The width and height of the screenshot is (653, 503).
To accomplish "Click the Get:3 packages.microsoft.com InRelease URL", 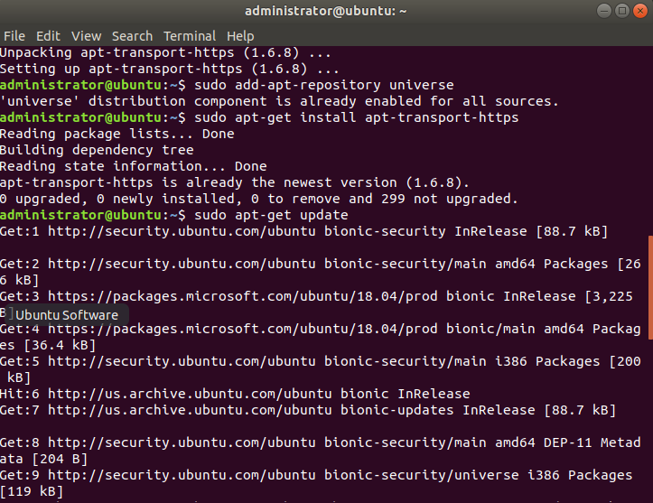I will pyautogui.click(x=242, y=296).
